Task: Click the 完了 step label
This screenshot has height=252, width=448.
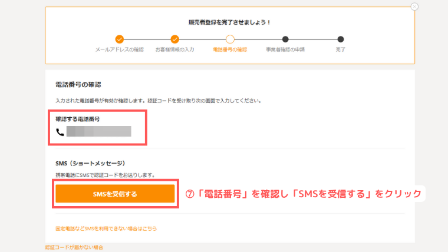Action: point(340,49)
